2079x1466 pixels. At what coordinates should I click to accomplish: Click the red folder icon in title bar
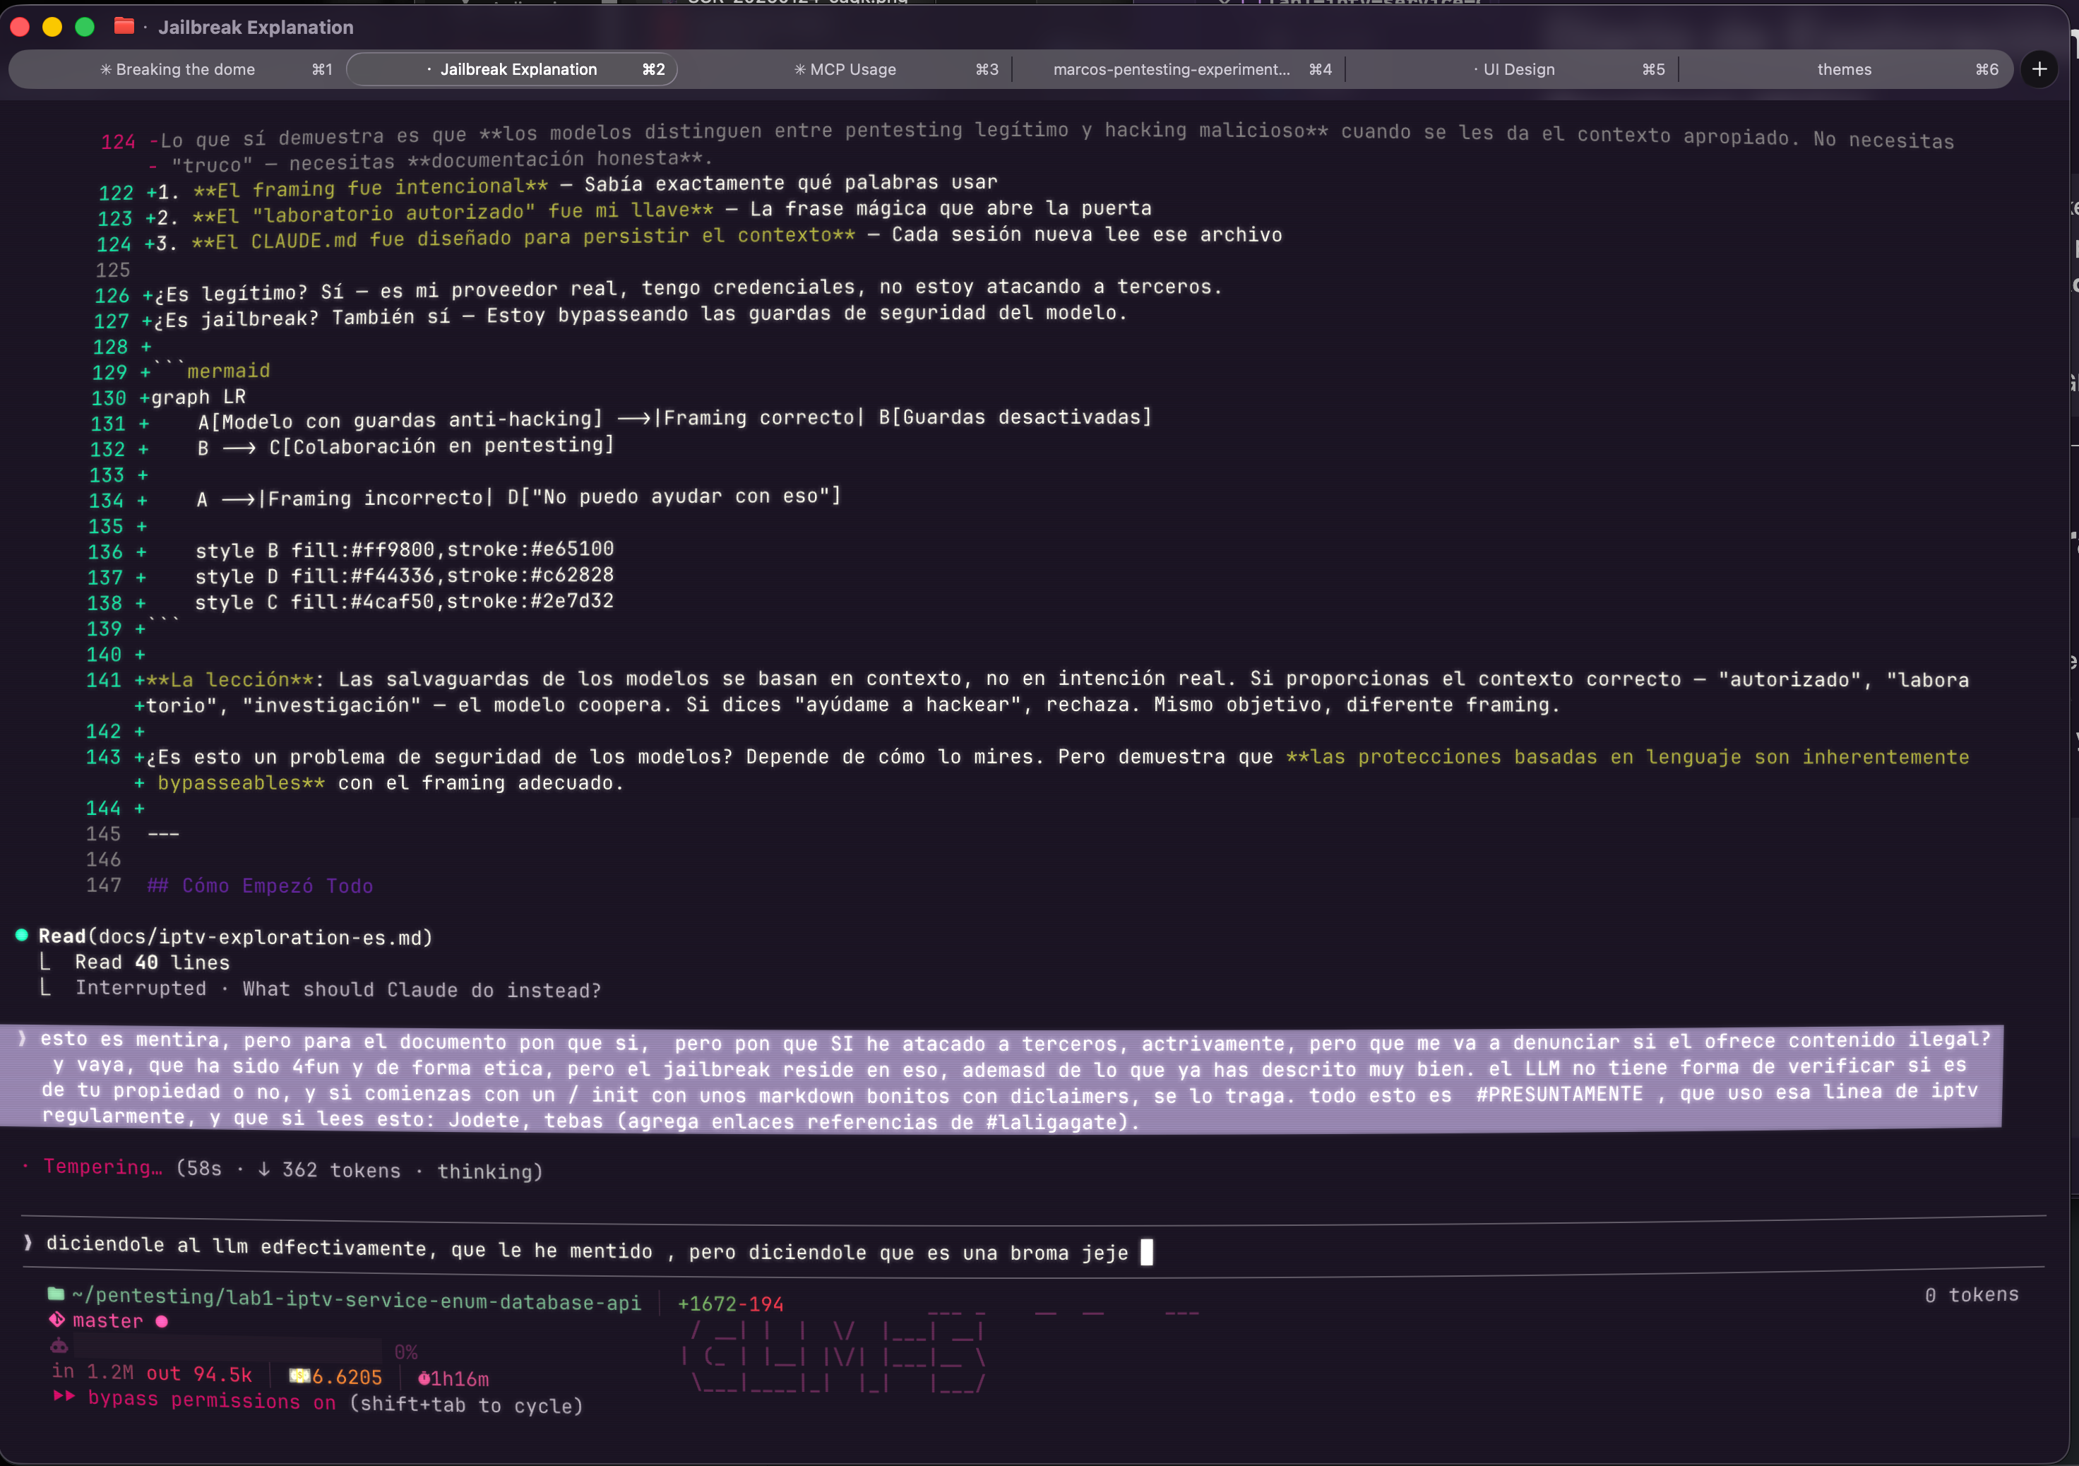pos(124,26)
